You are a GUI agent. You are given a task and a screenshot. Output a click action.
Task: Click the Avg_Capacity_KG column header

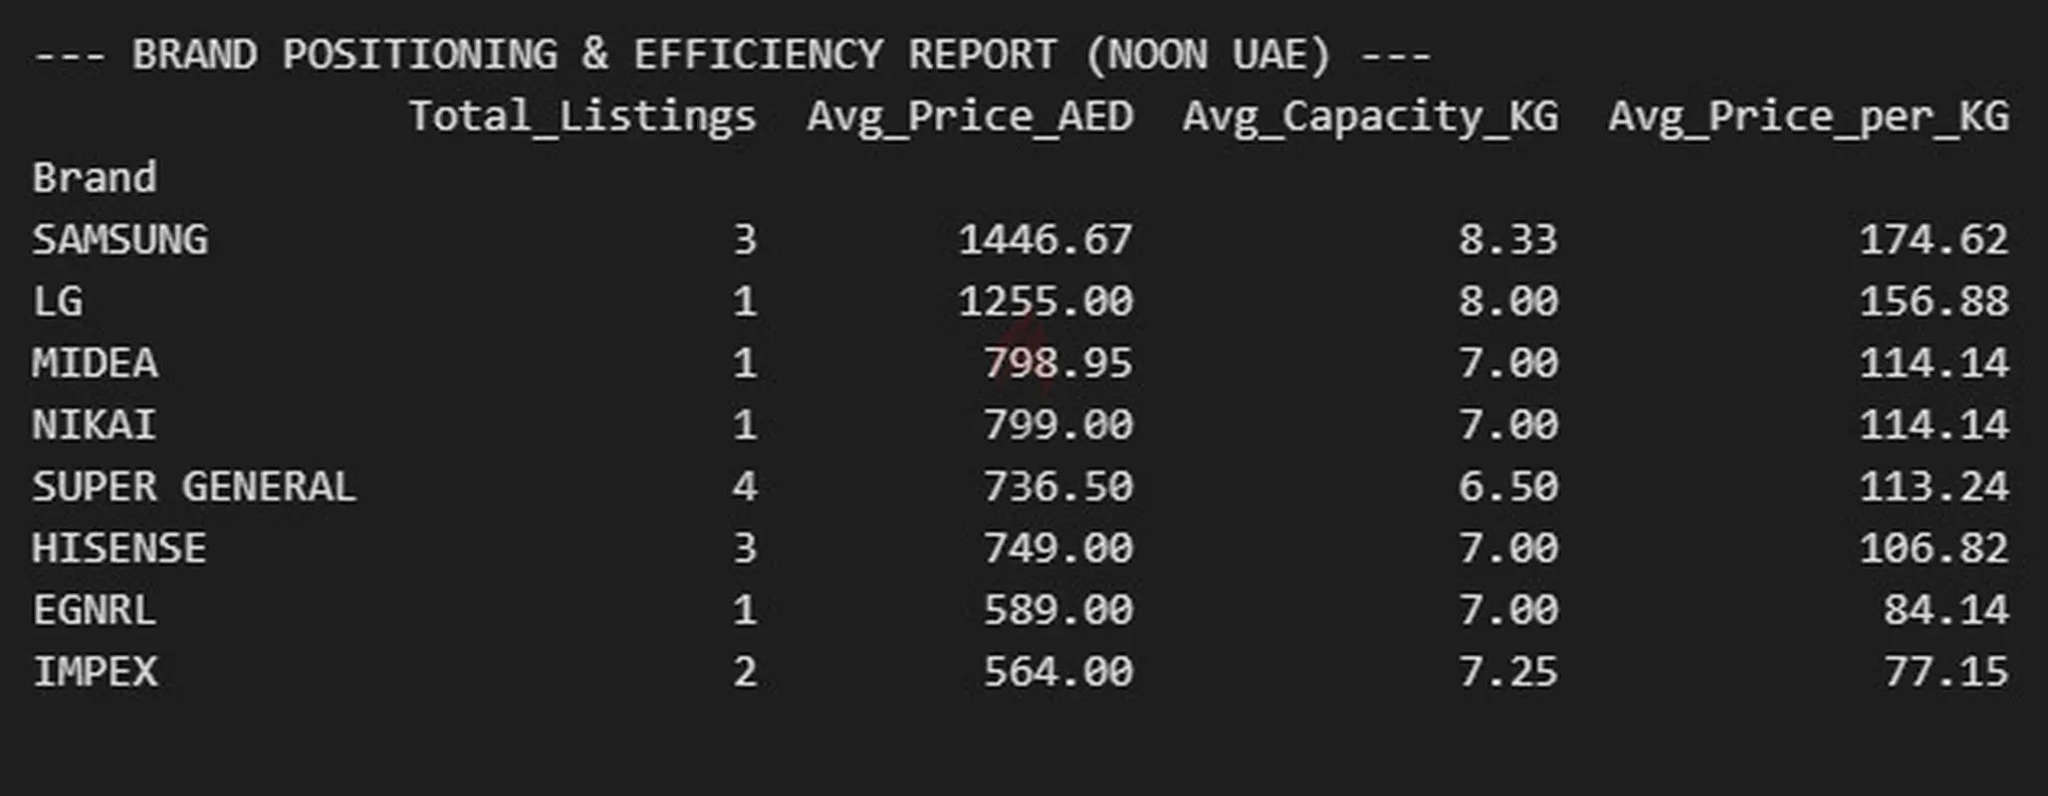pos(1370,117)
